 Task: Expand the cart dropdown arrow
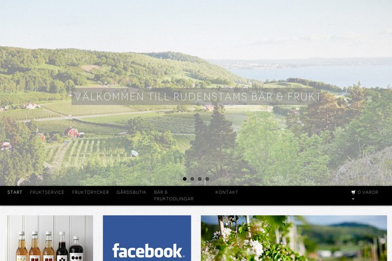point(353,199)
